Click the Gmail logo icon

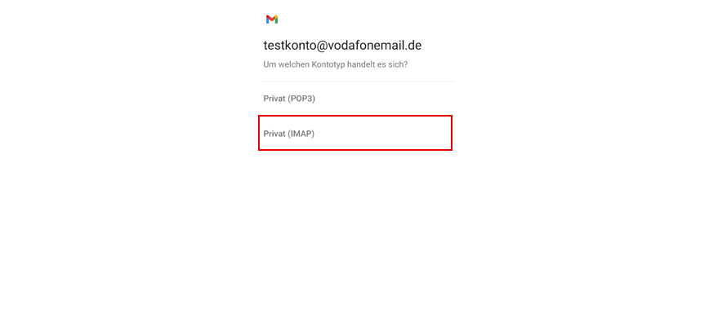point(272,20)
